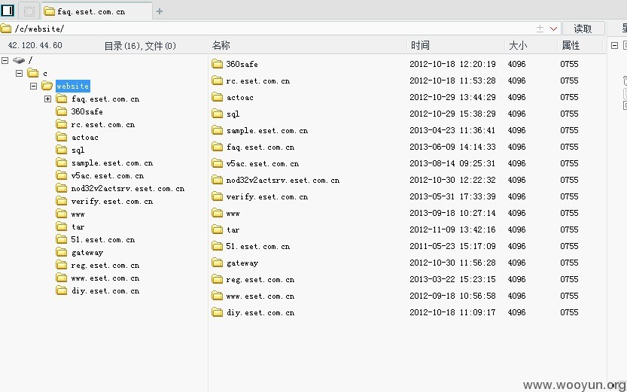627x392 pixels.
Task: Click the 读取 button
Action: (583, 29)
